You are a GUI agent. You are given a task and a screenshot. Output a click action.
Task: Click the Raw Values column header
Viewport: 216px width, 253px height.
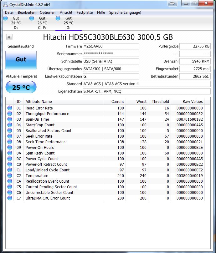[x=188, y=102]
